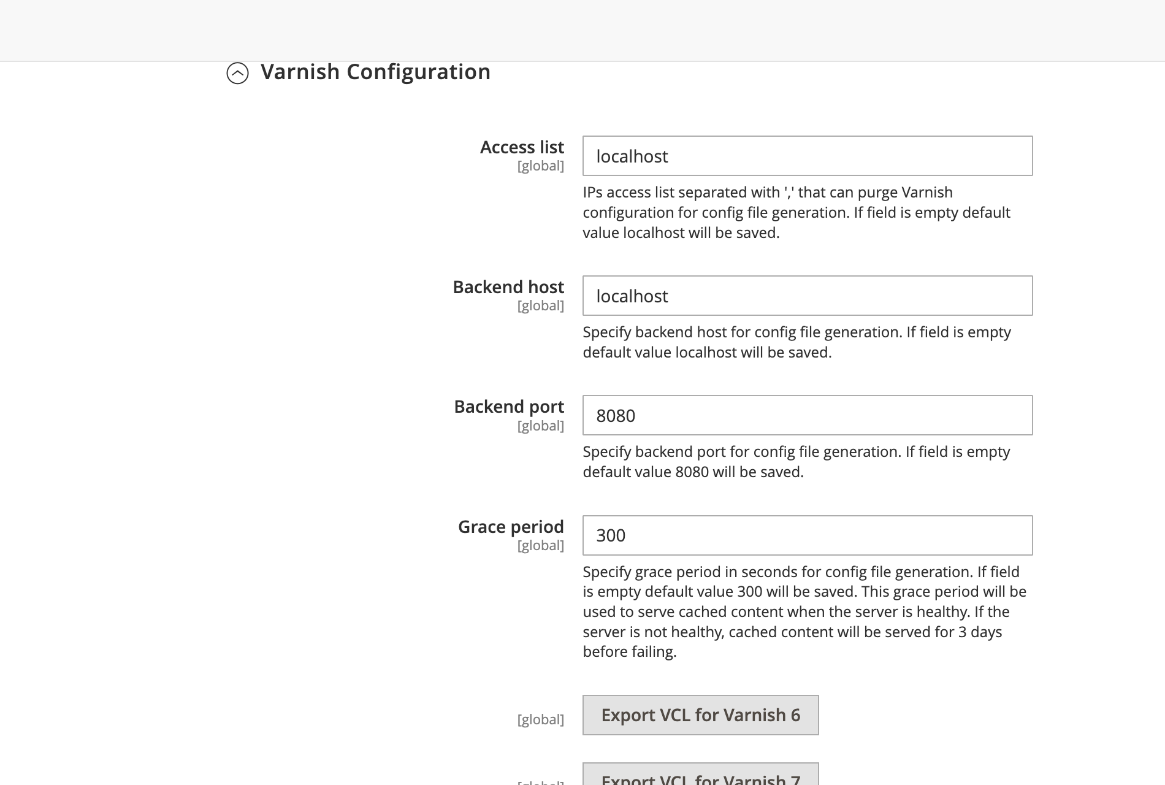This screenshot has height=785, width=1165.
Task: Click the [global] scope tag under Grace period
Action: [x=541, y=545]
